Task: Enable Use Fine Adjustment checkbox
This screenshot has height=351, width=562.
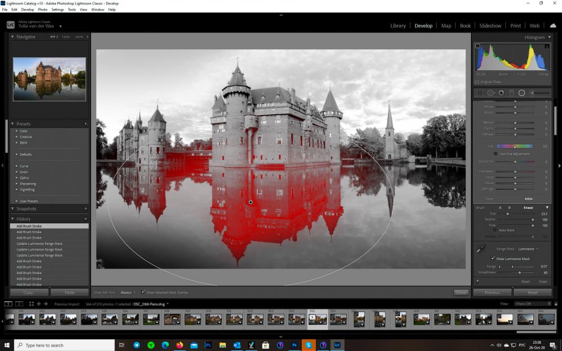Action: pyautogui.click(x=496, y=154)
